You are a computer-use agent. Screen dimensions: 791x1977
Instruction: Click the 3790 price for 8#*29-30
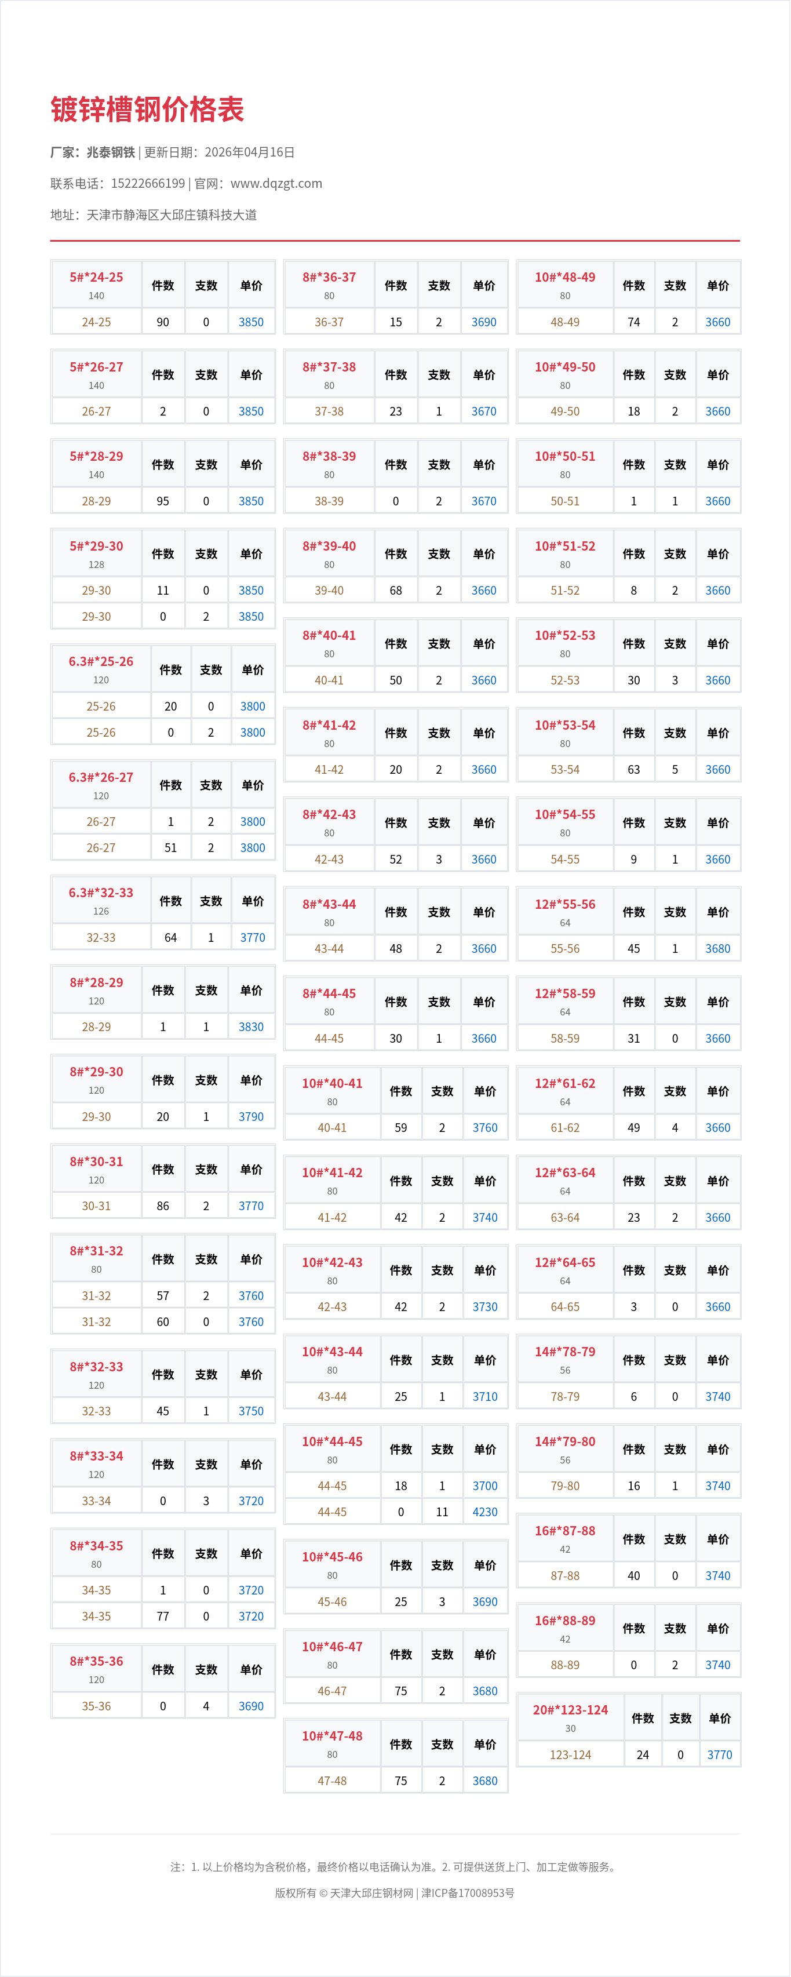click(251, 1117)
